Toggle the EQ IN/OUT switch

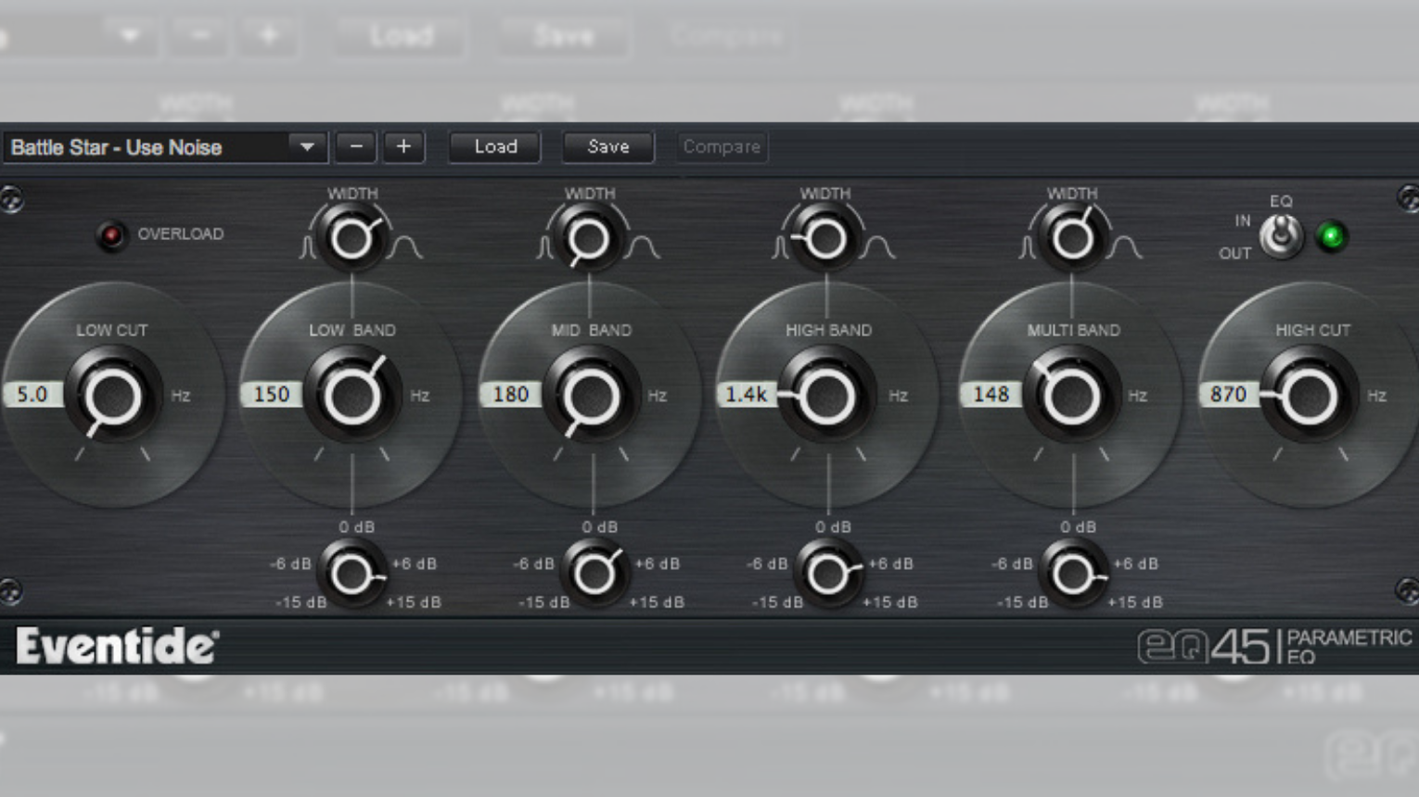(1283, 234)
